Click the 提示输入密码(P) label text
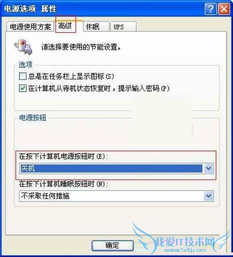Viewport: 233px width, 257px height. (144, 88)
